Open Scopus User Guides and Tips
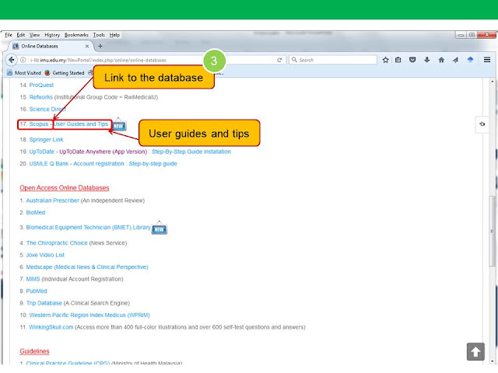Viewport: 498px width, 373px height. tap(81, 124)
